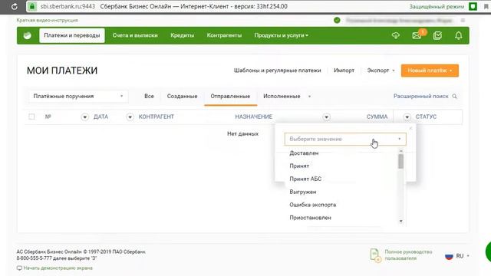Open the RU language selector dropdown
The height and width of the screenshot is (276, 491).
tap(463, 256)
